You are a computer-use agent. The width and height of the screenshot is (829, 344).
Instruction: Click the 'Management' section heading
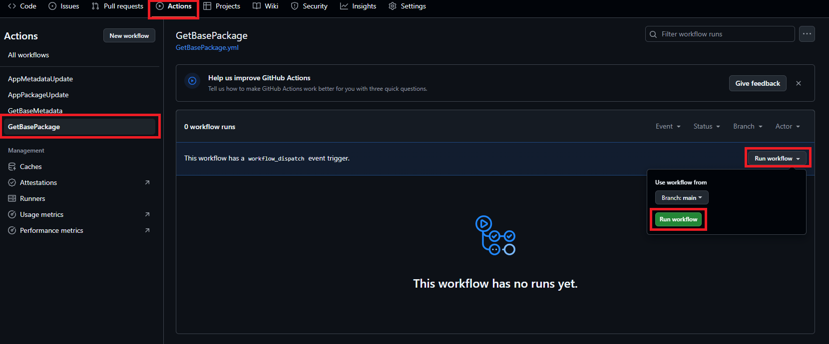click(26, 150)
